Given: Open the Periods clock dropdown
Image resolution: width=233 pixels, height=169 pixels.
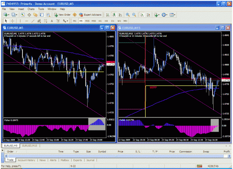Looking at the screenshot, I should (x=164, y=15).
